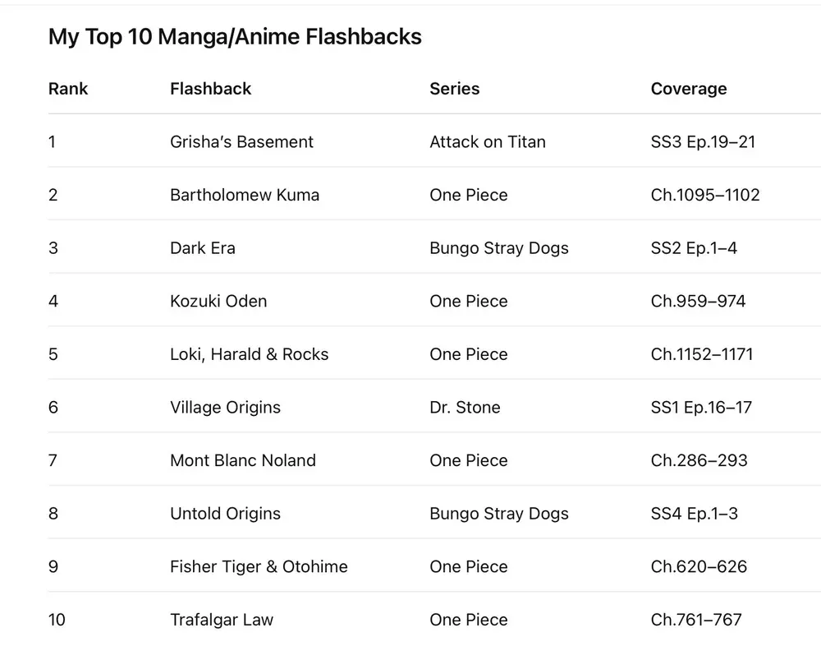Select the Trafalgar Law flashback
This screenshot has width=821, height=660.
click(x=222, y=620)
